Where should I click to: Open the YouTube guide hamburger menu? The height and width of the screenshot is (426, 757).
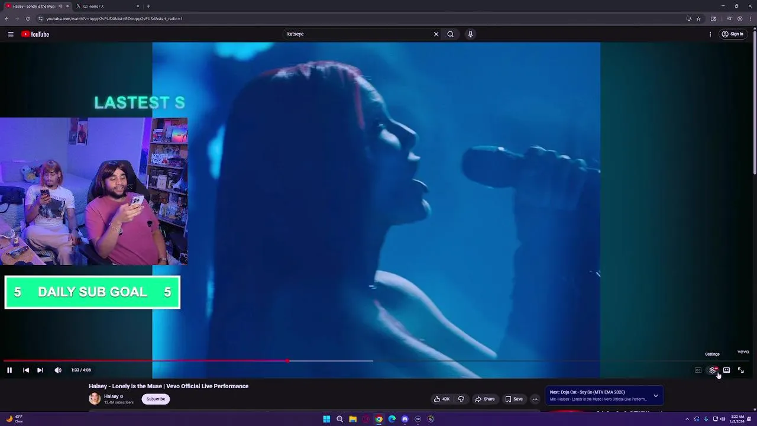pos(11,34)
